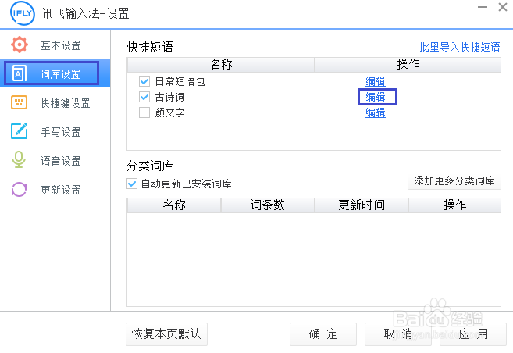Image resolution: width=513 pixels, height=353 pixels.
Task: Click the shortcut key keyboard icon
Action: (x=19, y=103)
